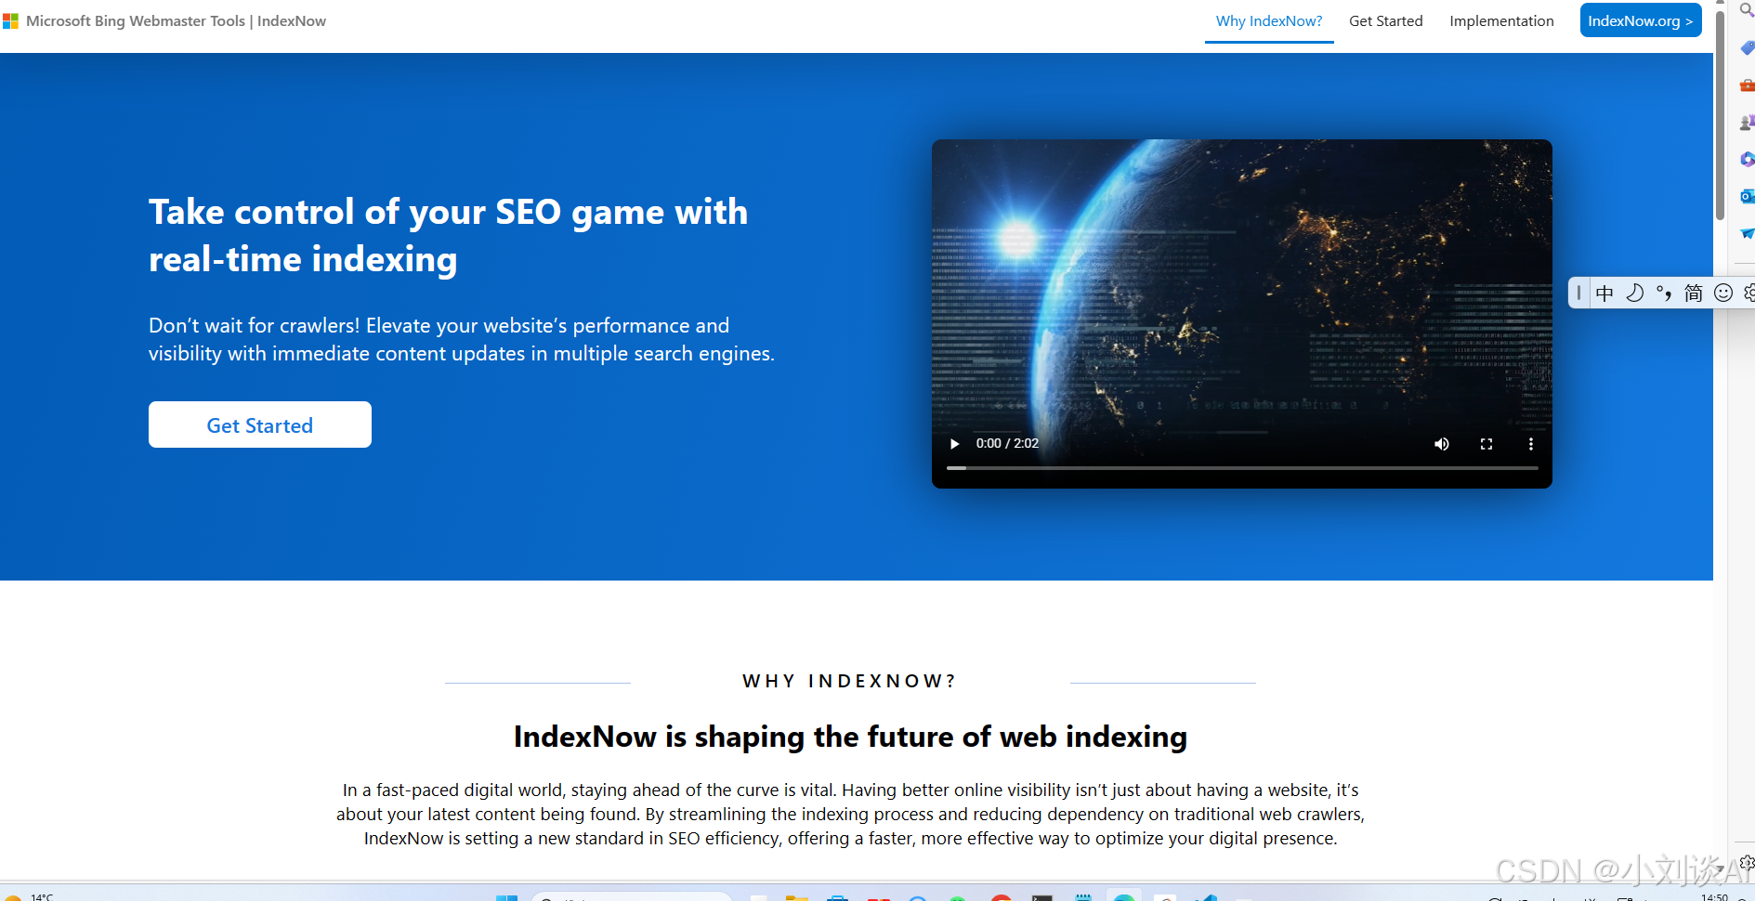This screenshot has height=901, width=1755.
Task: Click Microsoft Bing Webmaster Tools | IndexNow title
Action: click(x=177, y=20)
